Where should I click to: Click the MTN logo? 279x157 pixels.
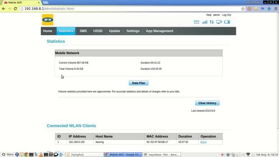click(48, 20)
